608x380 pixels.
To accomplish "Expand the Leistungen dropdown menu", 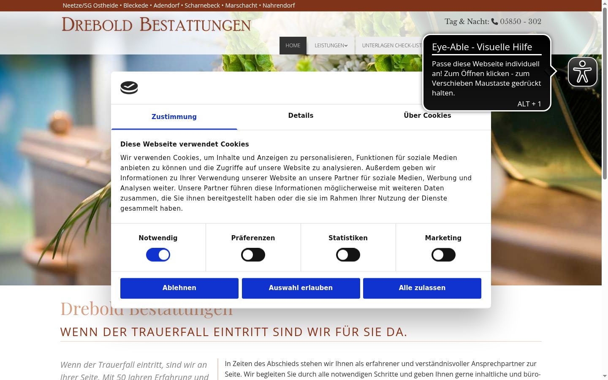I will pyautogui.click(x=331, y=46).
